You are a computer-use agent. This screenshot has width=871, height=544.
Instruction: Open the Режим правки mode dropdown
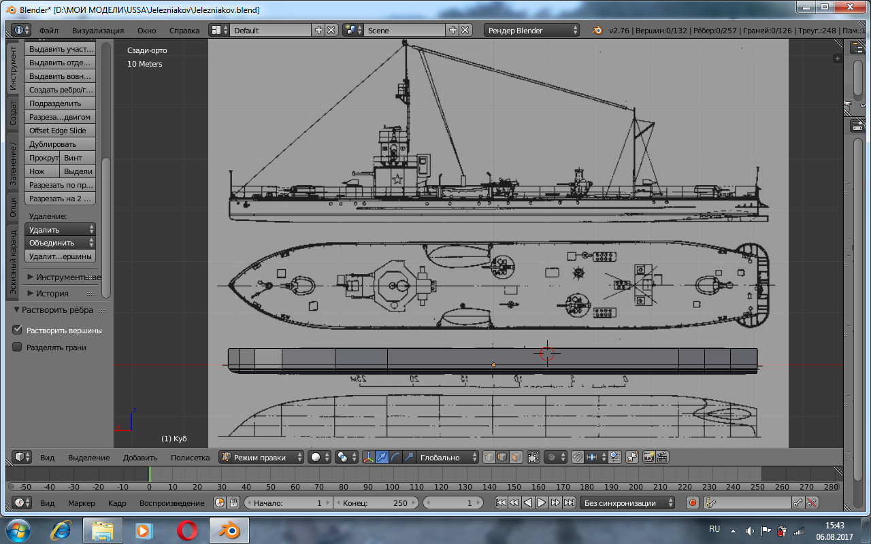[261, 458]
